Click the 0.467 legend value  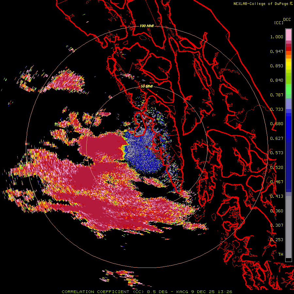[277, 182]
